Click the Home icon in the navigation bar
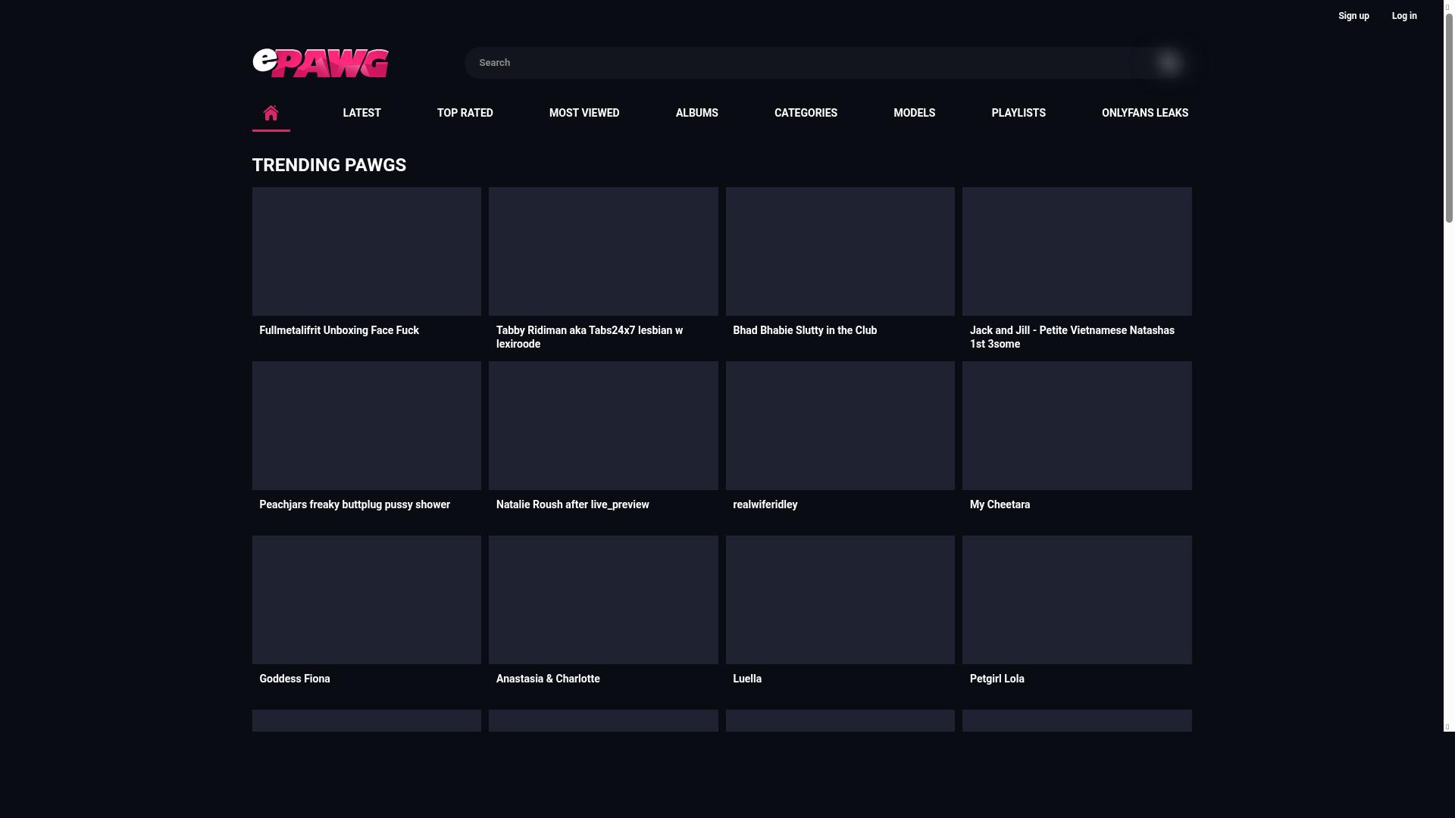 [x=271, y=113]
